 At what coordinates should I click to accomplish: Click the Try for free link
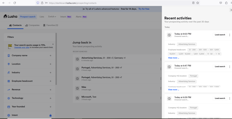[x=144, y=9]
